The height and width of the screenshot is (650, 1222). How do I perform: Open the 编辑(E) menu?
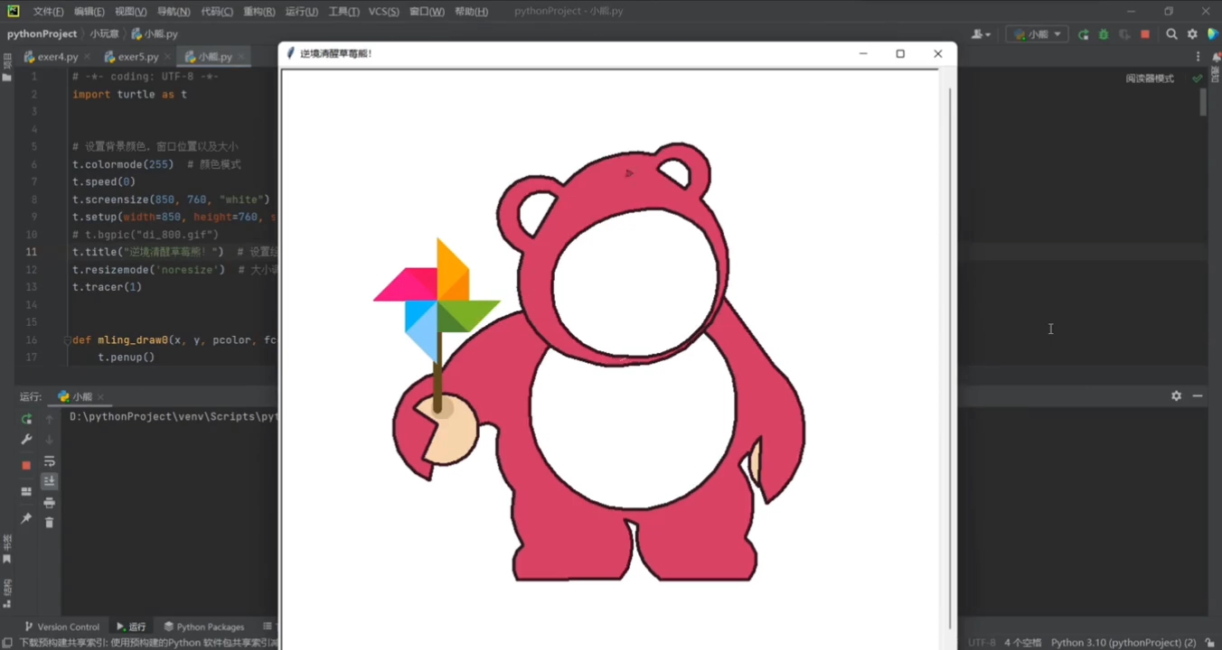coord(89,12)
